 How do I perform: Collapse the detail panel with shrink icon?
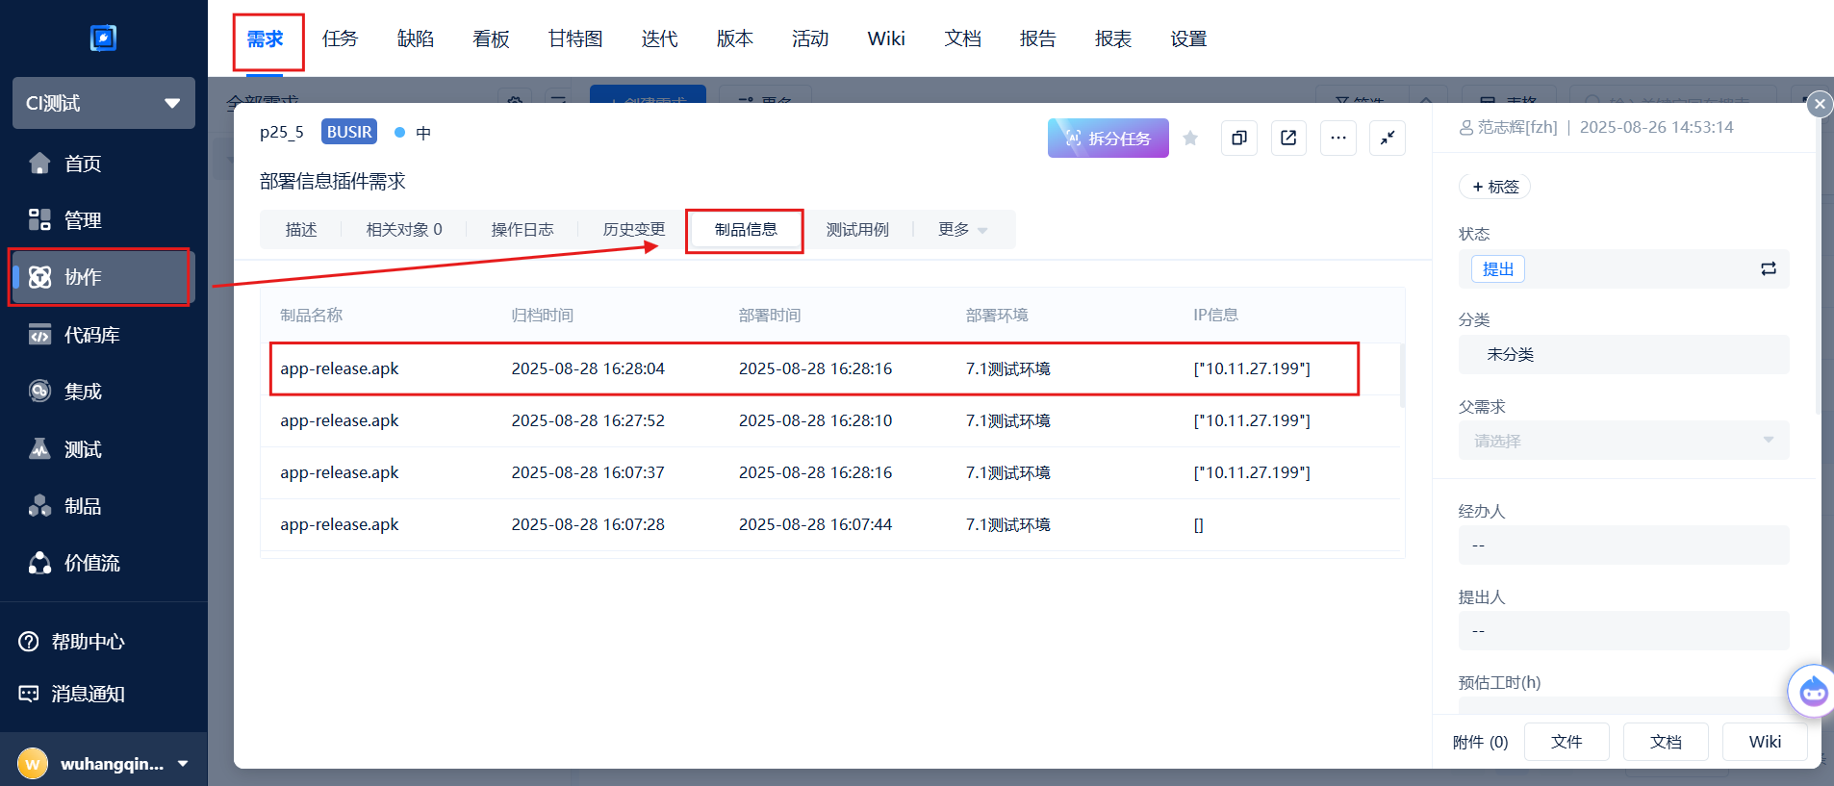(1387, 139)
